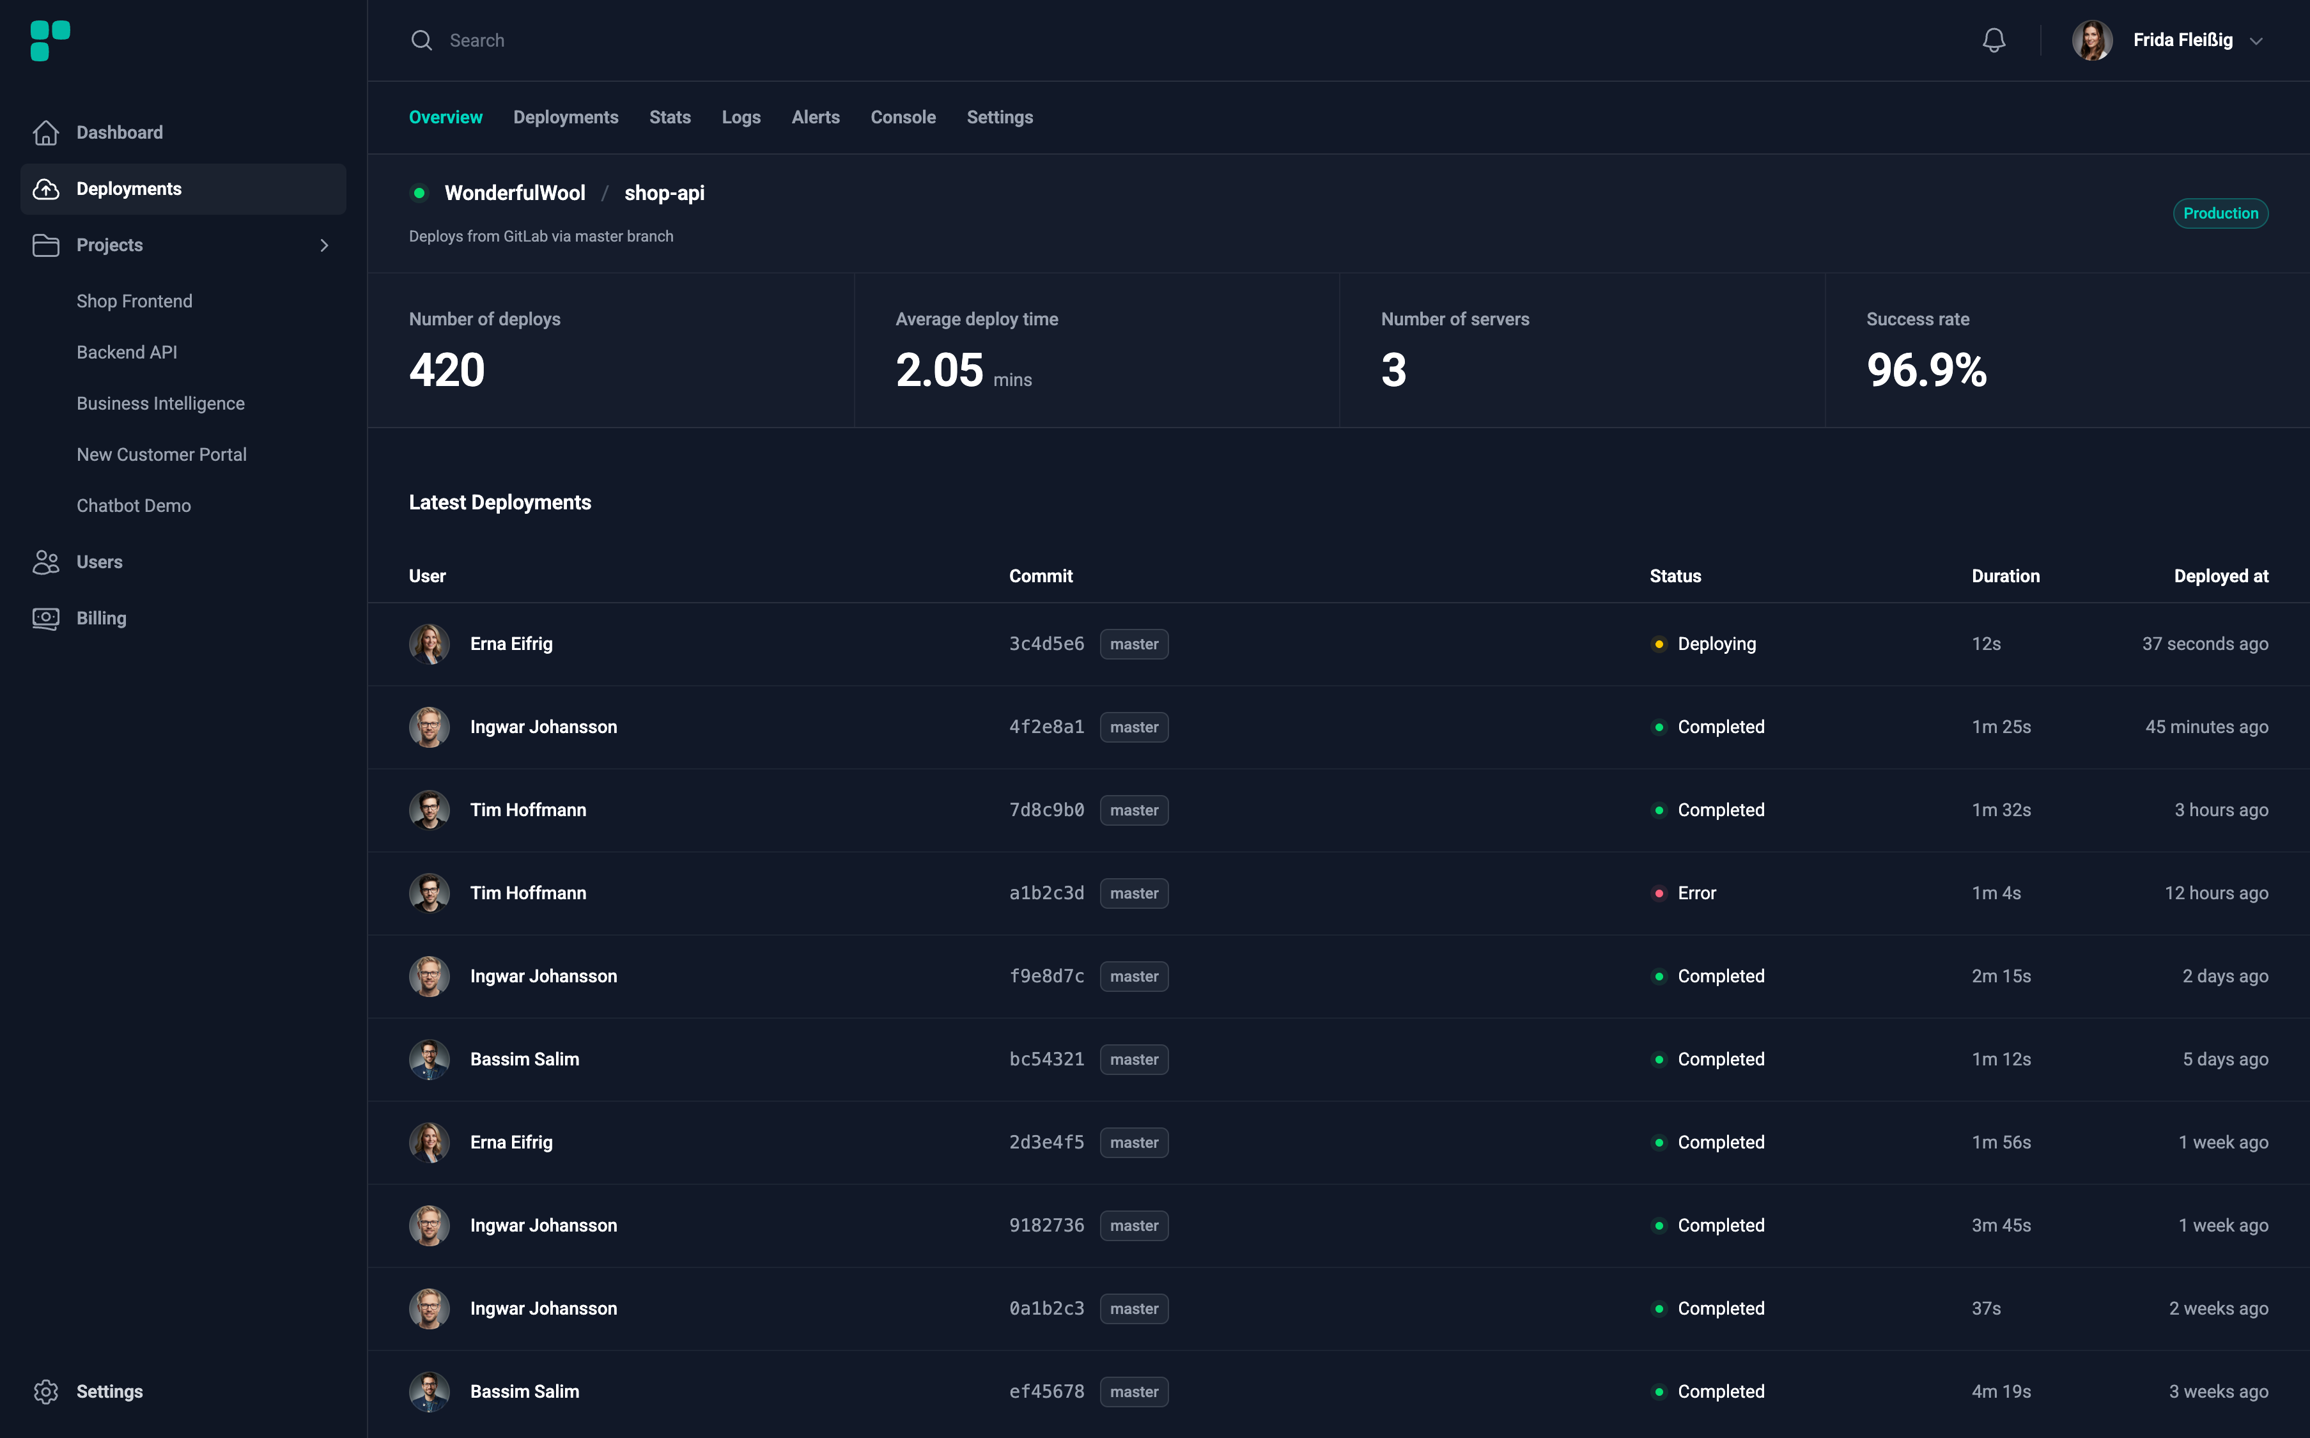The image size is (2310, 1438).
Task: Click the Billing banknote icon
Action: [x=45, y=618]
